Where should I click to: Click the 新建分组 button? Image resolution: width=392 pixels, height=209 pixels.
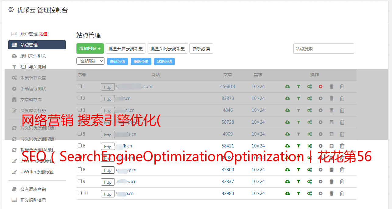[x=118, y=62]
